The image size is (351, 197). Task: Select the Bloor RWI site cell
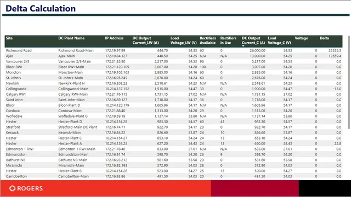coord(14,67)
